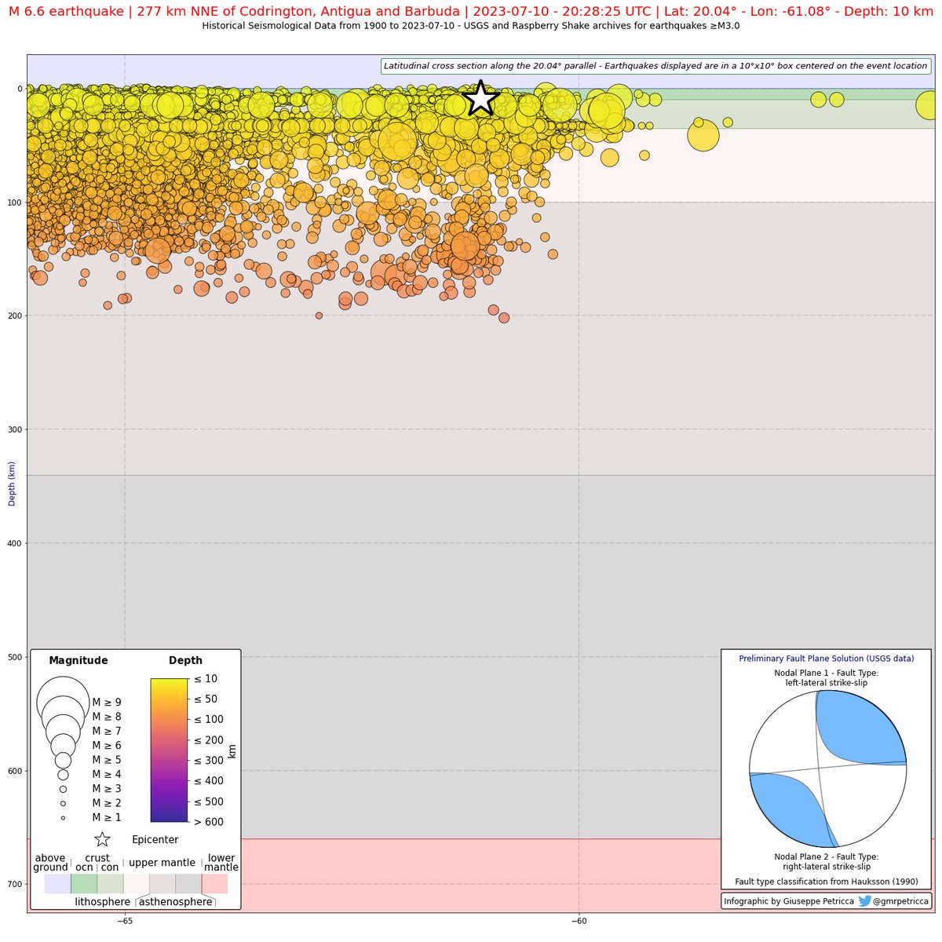Click the 400 depth axis tick label

click(16, 543)
